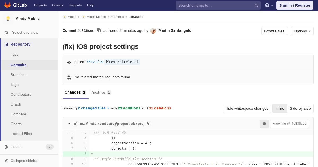This screenshot has height=167, width=318.
Task: Click the Issues count badge 179
Action: (x=50, y=147)
